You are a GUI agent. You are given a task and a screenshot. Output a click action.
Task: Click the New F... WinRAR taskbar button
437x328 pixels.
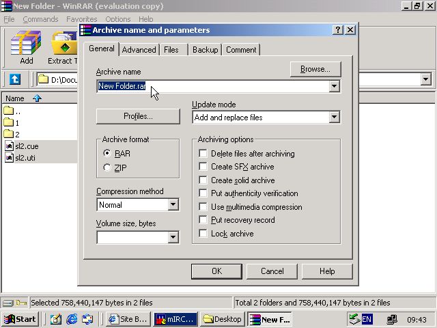click(270, 319)
